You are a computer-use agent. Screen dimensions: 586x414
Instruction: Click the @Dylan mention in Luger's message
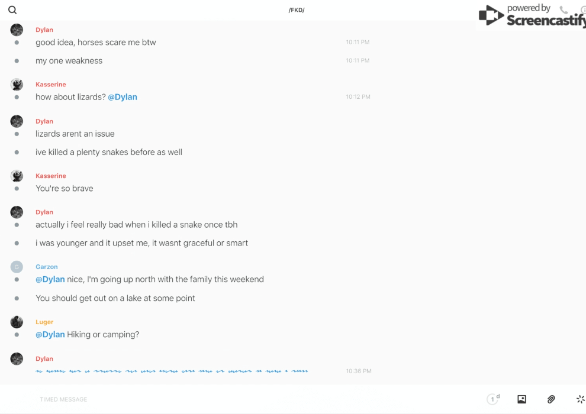[x=50, y=335]
